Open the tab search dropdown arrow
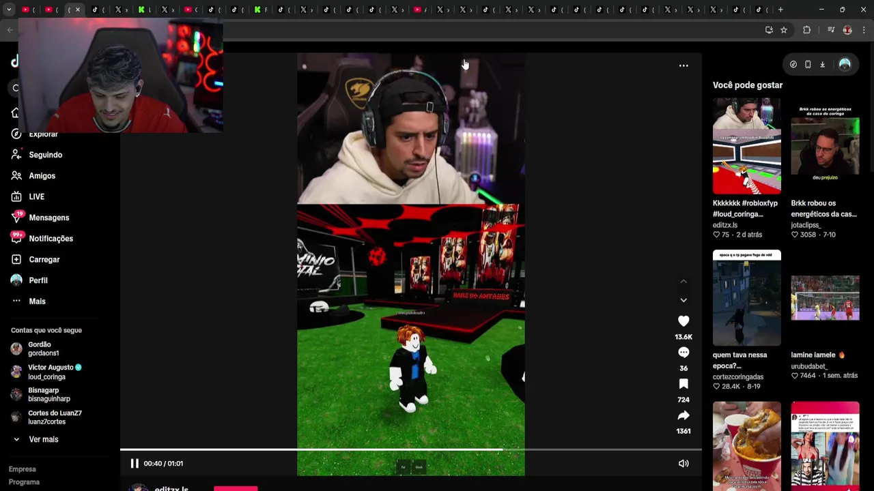Image resolution: width=874 pixels, height=491 pixels. tap(9, 10)
